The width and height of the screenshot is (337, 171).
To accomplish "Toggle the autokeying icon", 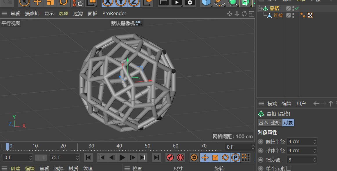I will (x=180, y=158).
